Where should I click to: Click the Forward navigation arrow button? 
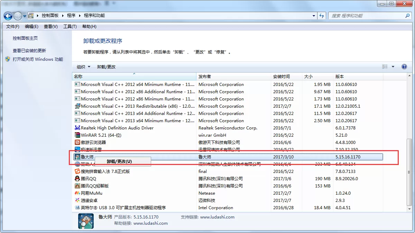18,16
